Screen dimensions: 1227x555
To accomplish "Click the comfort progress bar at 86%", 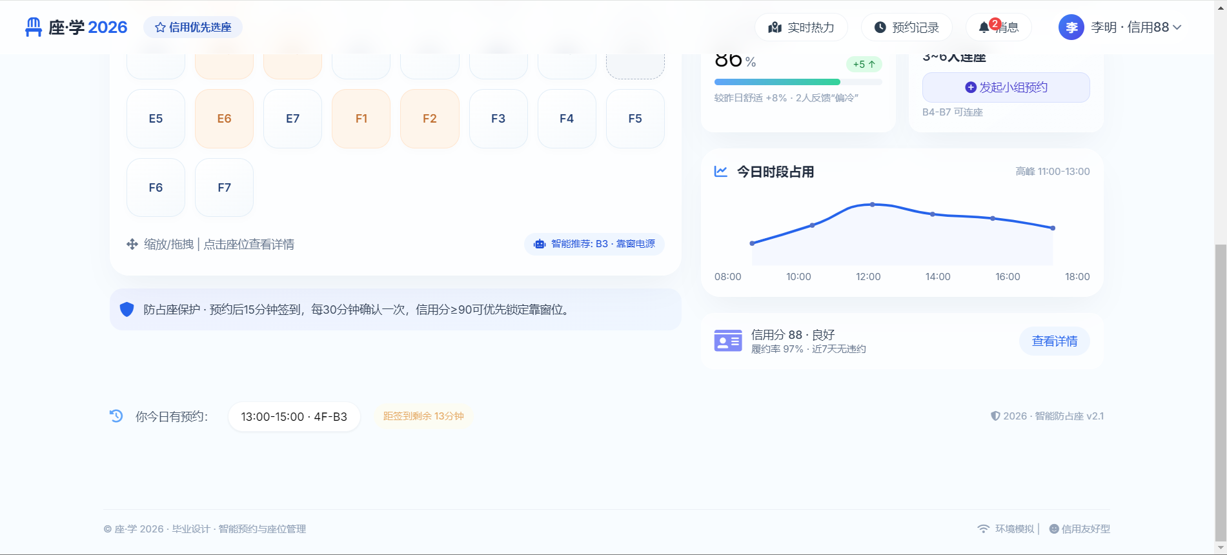I will [x=798, y=82].
